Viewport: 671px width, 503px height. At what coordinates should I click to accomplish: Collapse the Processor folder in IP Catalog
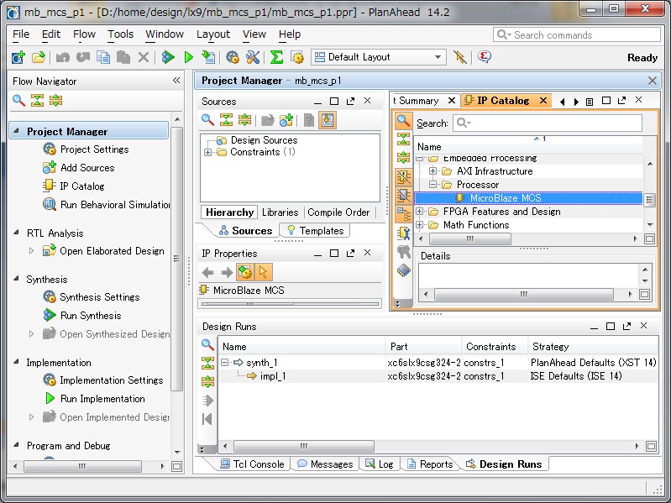pos(432,185)
